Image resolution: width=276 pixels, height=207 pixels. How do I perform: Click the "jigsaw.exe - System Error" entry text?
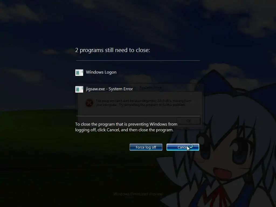click(109, 89)
